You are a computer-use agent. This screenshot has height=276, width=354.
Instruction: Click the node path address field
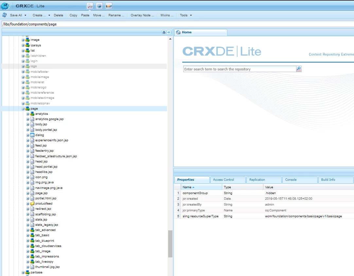178,24
